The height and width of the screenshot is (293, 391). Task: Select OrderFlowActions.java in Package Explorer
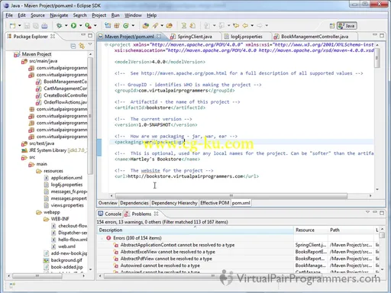click(x=62, y=102)
